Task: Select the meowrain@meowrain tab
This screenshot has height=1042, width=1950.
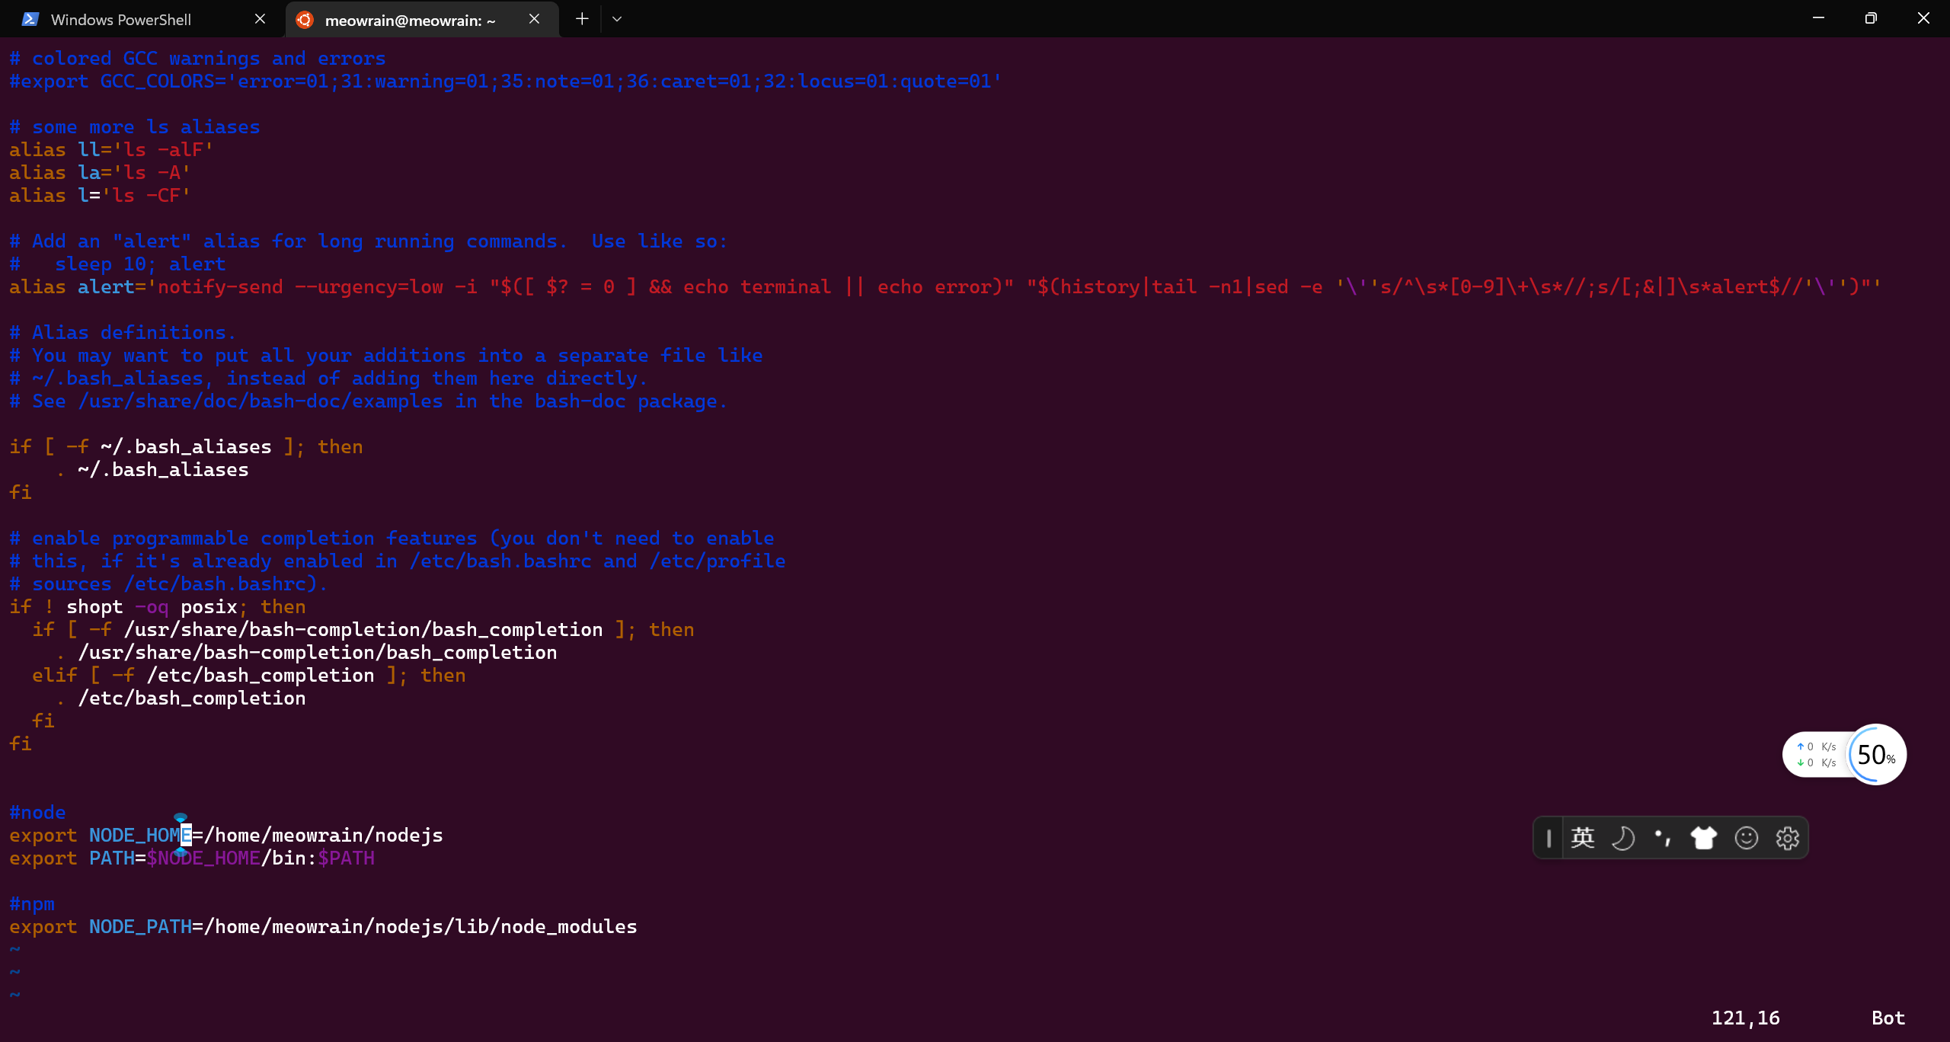Action: 410,21
